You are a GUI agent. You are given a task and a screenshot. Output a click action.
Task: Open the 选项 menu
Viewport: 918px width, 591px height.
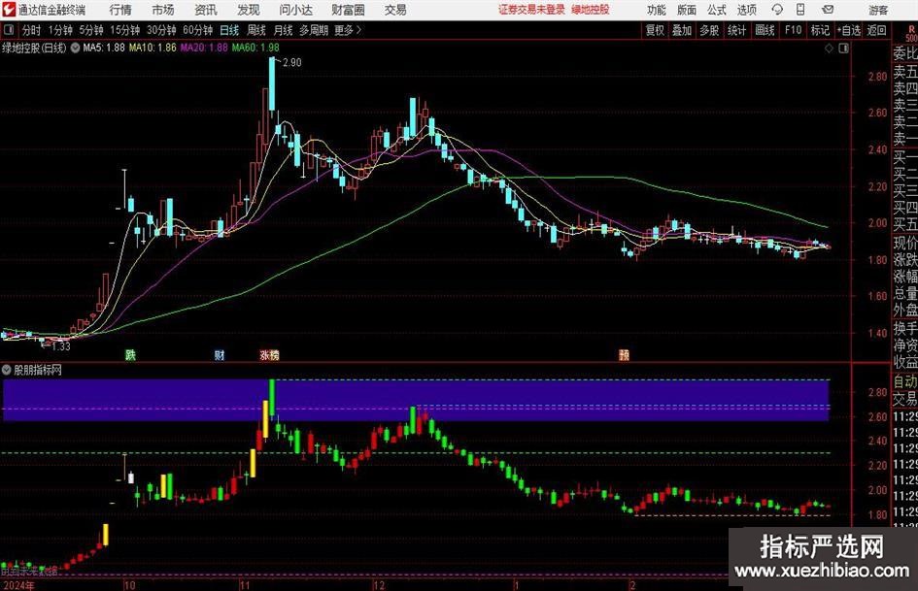pos(746,10)
